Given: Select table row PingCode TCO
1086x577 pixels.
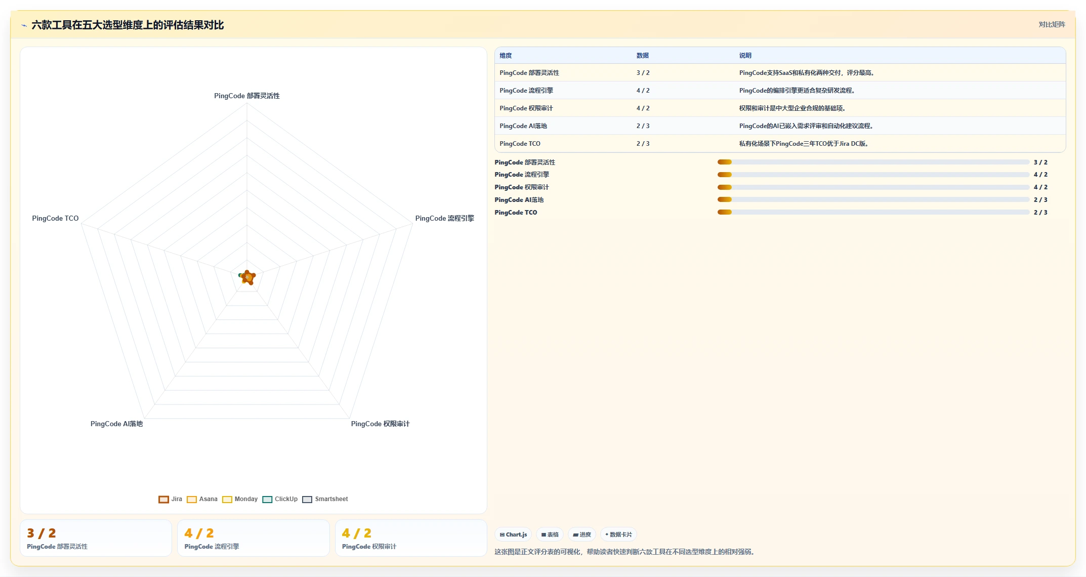Looking at the screenshot, I should tap(780, 144).
